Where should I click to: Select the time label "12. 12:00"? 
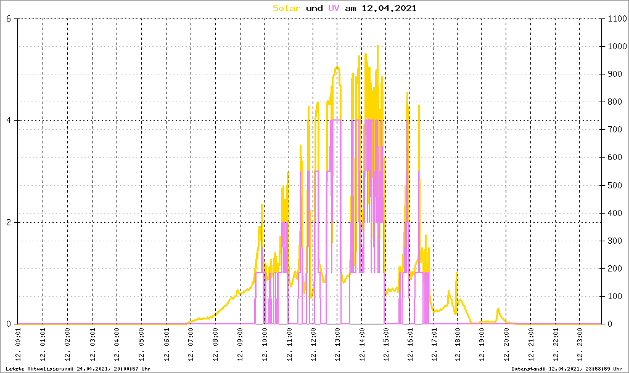pos(313,344)
